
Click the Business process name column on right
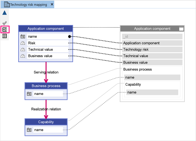(x=152, y=78)
